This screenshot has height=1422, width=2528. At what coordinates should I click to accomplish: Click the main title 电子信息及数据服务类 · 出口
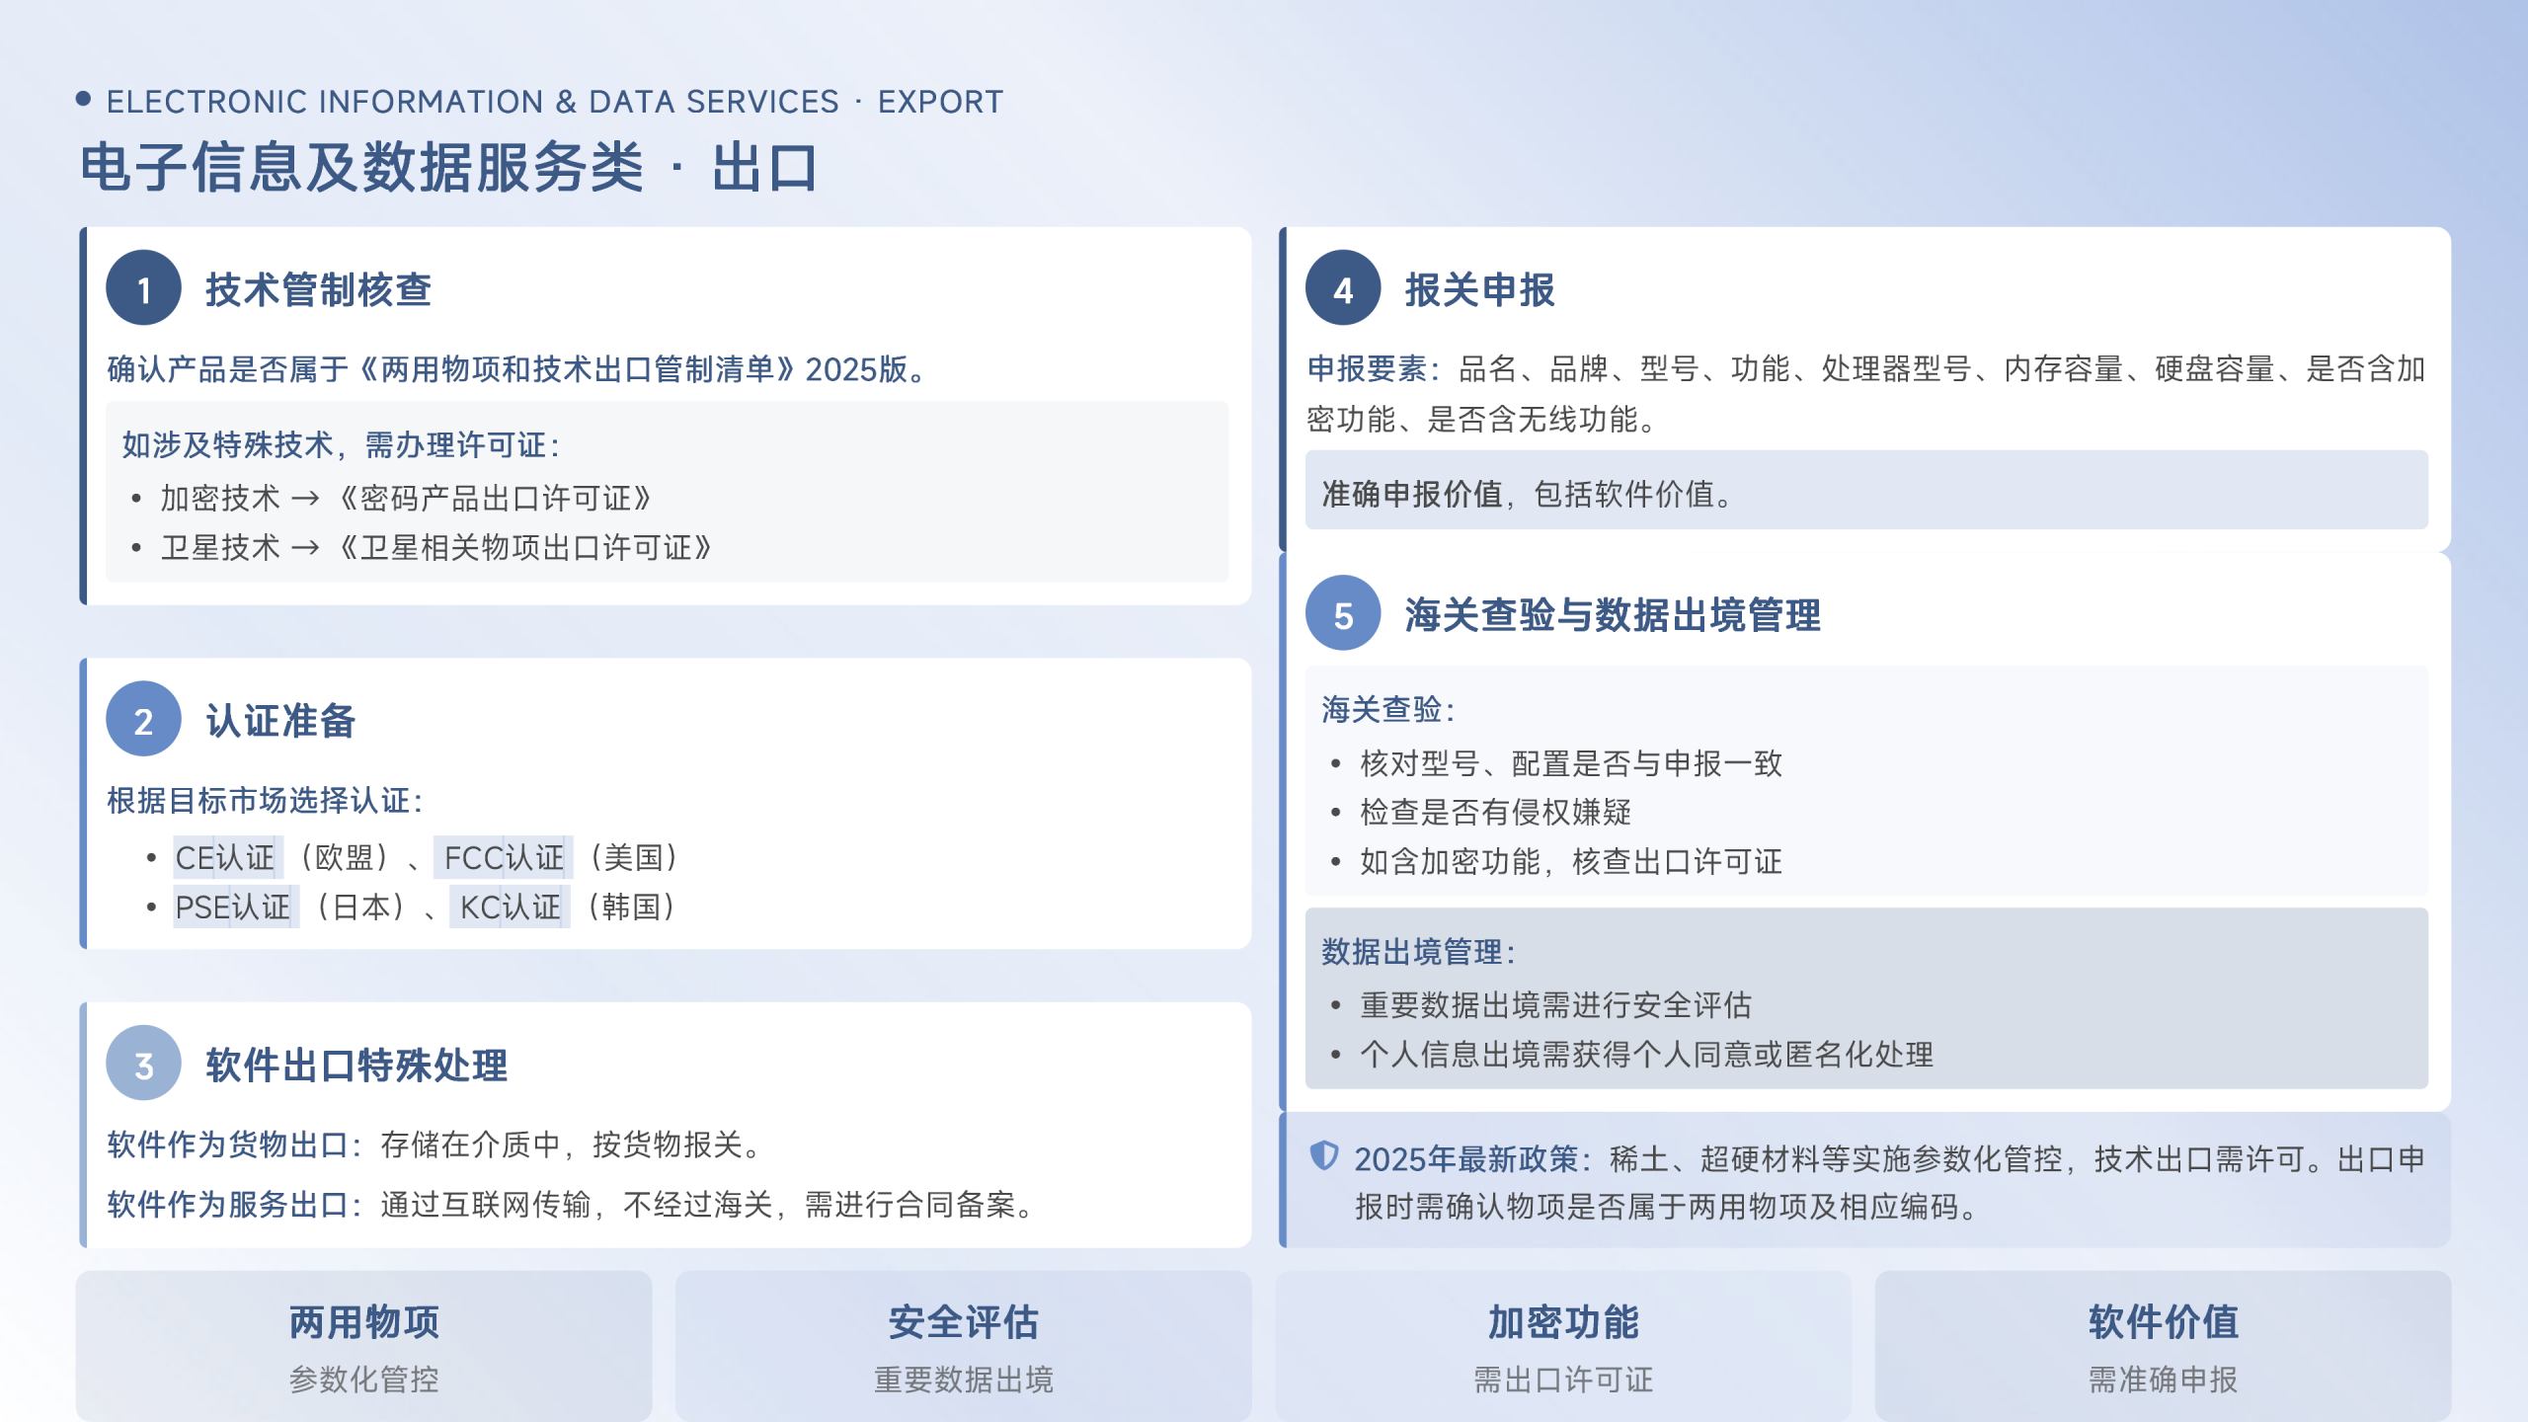[x=449, y=166]
